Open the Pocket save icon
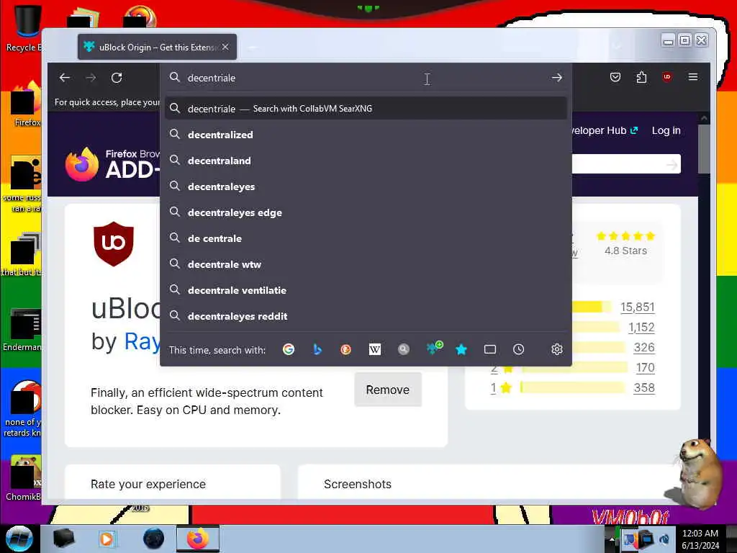The width and height of the screenshot is (737, 553). coord(615,77)
